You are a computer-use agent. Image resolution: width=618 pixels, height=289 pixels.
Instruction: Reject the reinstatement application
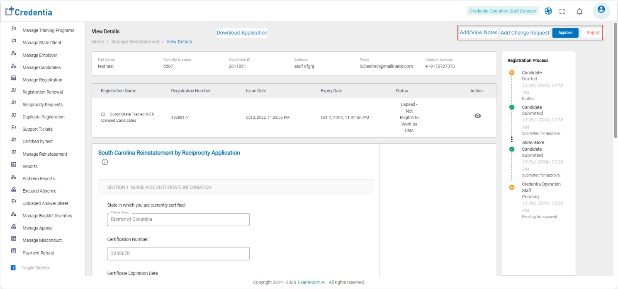coord(592,33)
